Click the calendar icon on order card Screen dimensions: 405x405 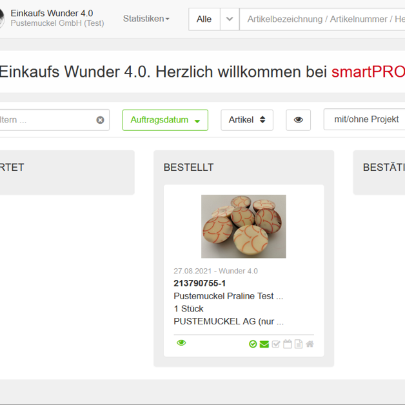[x=287, y=344]
